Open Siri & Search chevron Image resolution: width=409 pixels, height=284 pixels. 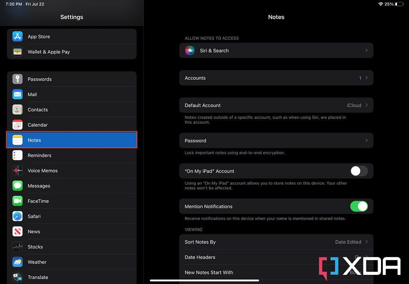click(367, 50)
